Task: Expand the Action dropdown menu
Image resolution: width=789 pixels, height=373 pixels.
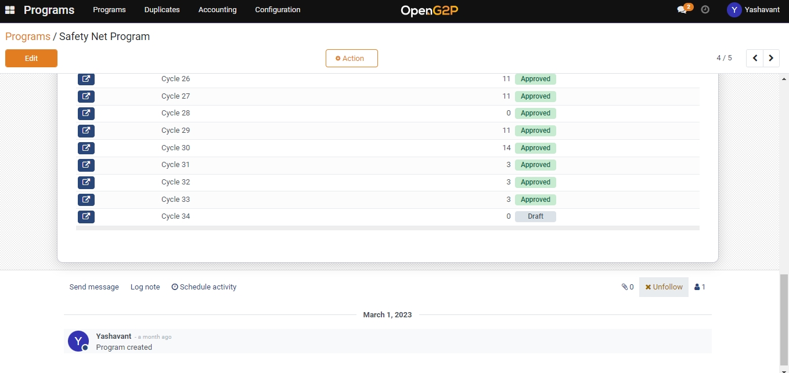Action: [x=351, y=58]
